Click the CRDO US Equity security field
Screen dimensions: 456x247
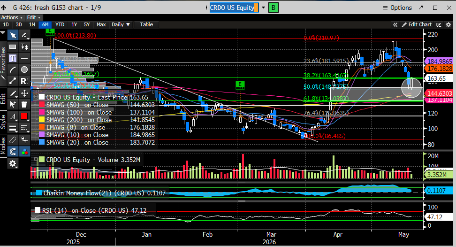click(234, 8)
